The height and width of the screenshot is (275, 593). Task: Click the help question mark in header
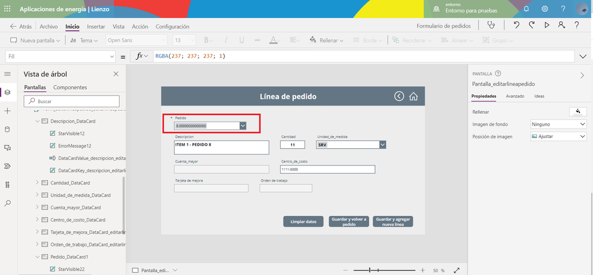(x=563, y=9)
